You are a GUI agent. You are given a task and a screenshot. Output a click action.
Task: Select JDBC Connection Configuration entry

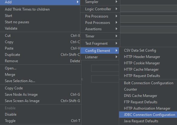[x=148, y=115]
